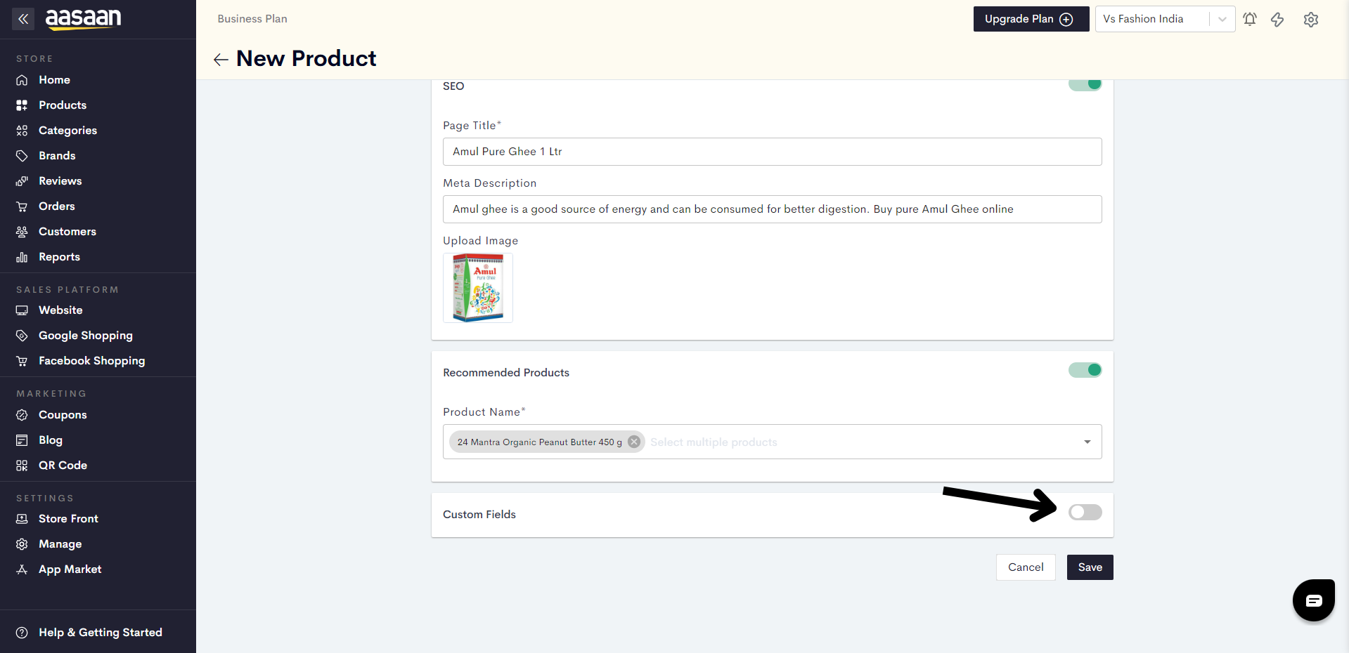Click the App Market icon
The height and width of the screenshot is (653, 1349).
tap(22, 569)
